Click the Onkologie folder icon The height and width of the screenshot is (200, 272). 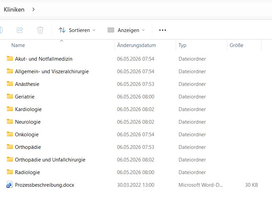tap(10, 134)
